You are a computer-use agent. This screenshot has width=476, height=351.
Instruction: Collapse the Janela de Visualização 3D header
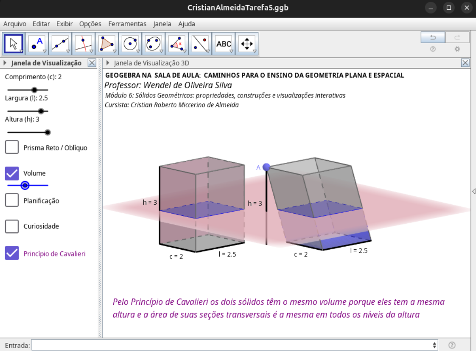108,63
